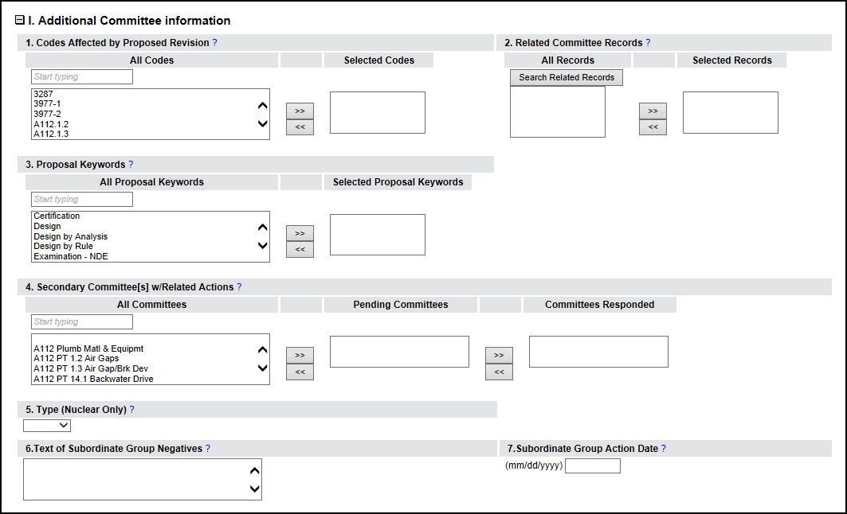Open help for Subordinate Group Action Date
Viewport: 847px width, 514px height.
coord(665,448)
